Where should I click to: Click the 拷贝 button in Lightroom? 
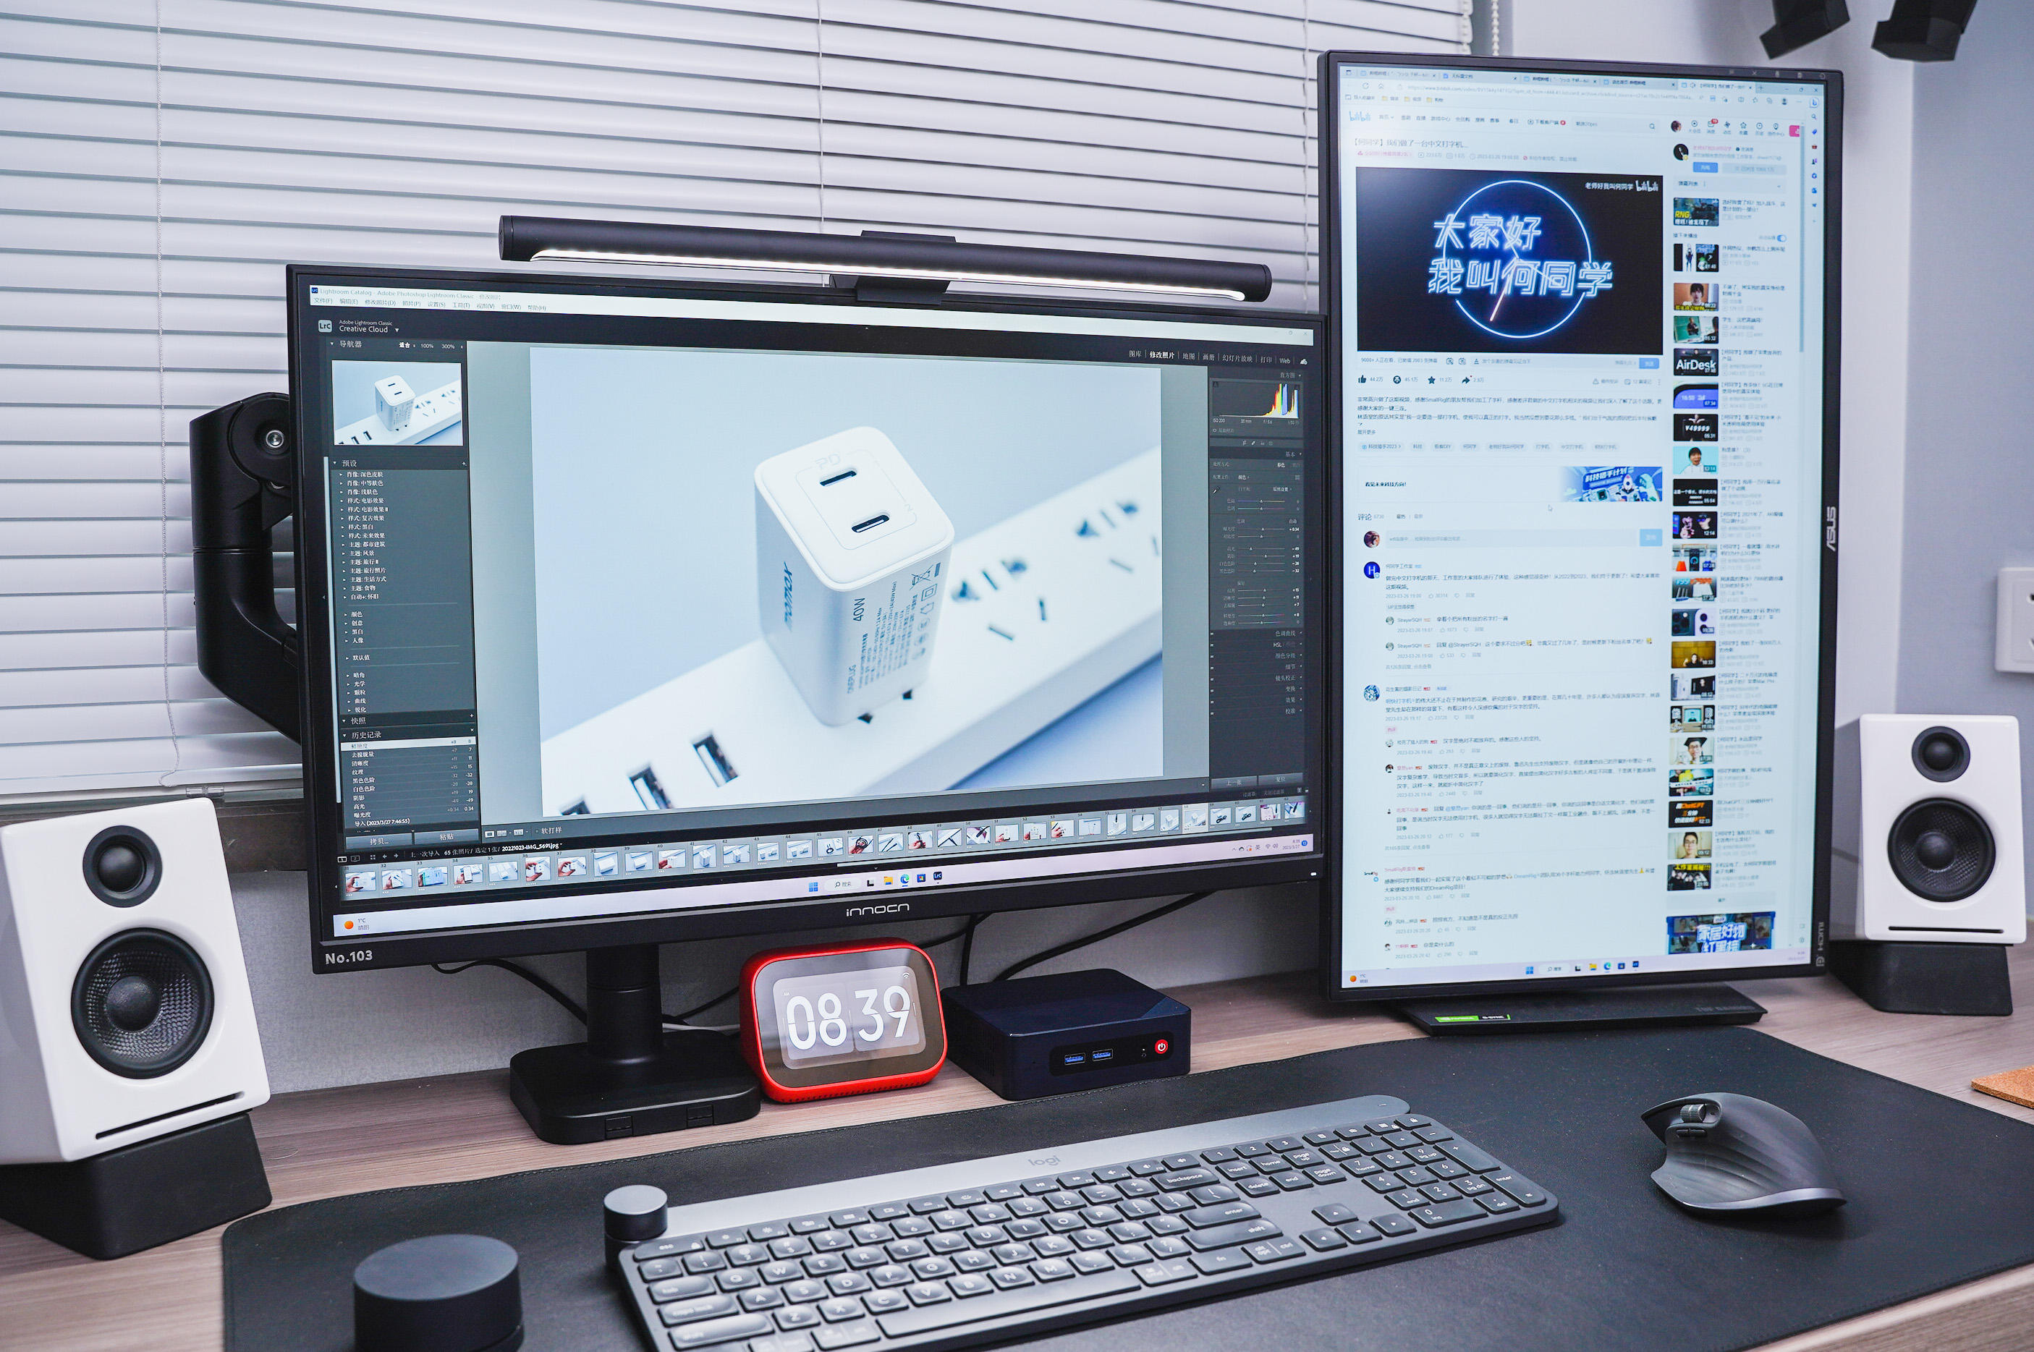point(379,841)
